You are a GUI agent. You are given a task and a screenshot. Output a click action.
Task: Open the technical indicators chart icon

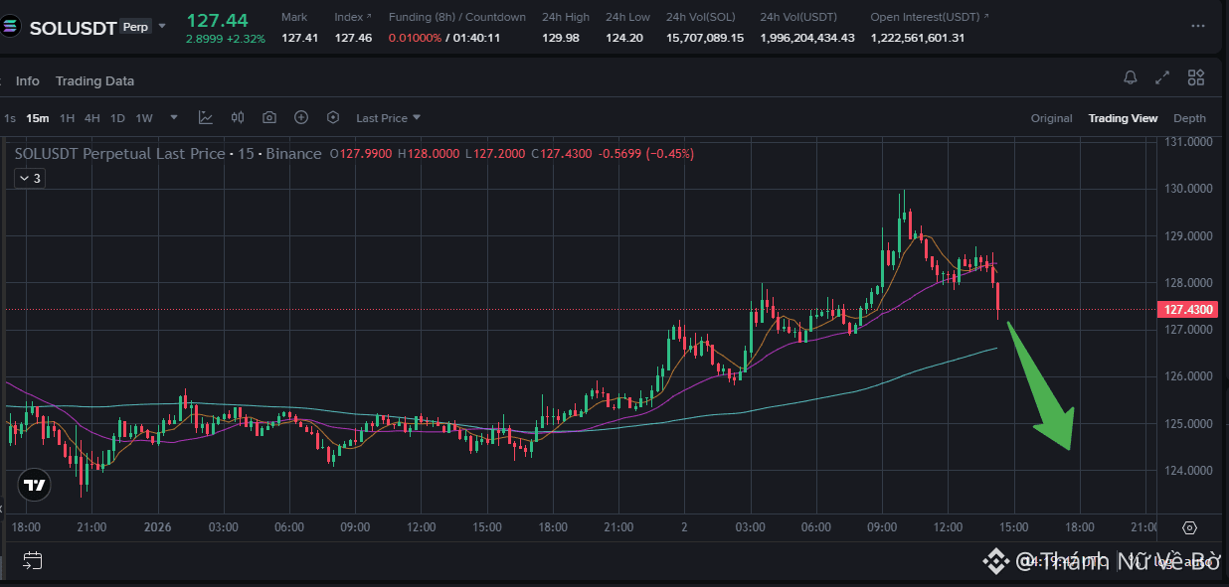point(206,117)
